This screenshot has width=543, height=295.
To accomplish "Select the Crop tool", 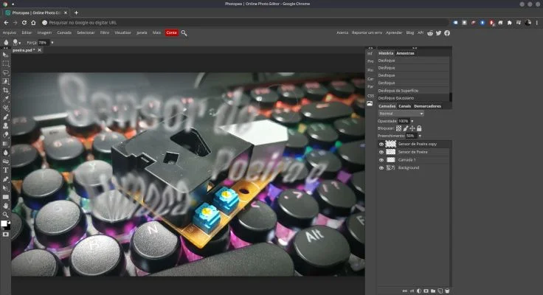I will coord(6,91).
